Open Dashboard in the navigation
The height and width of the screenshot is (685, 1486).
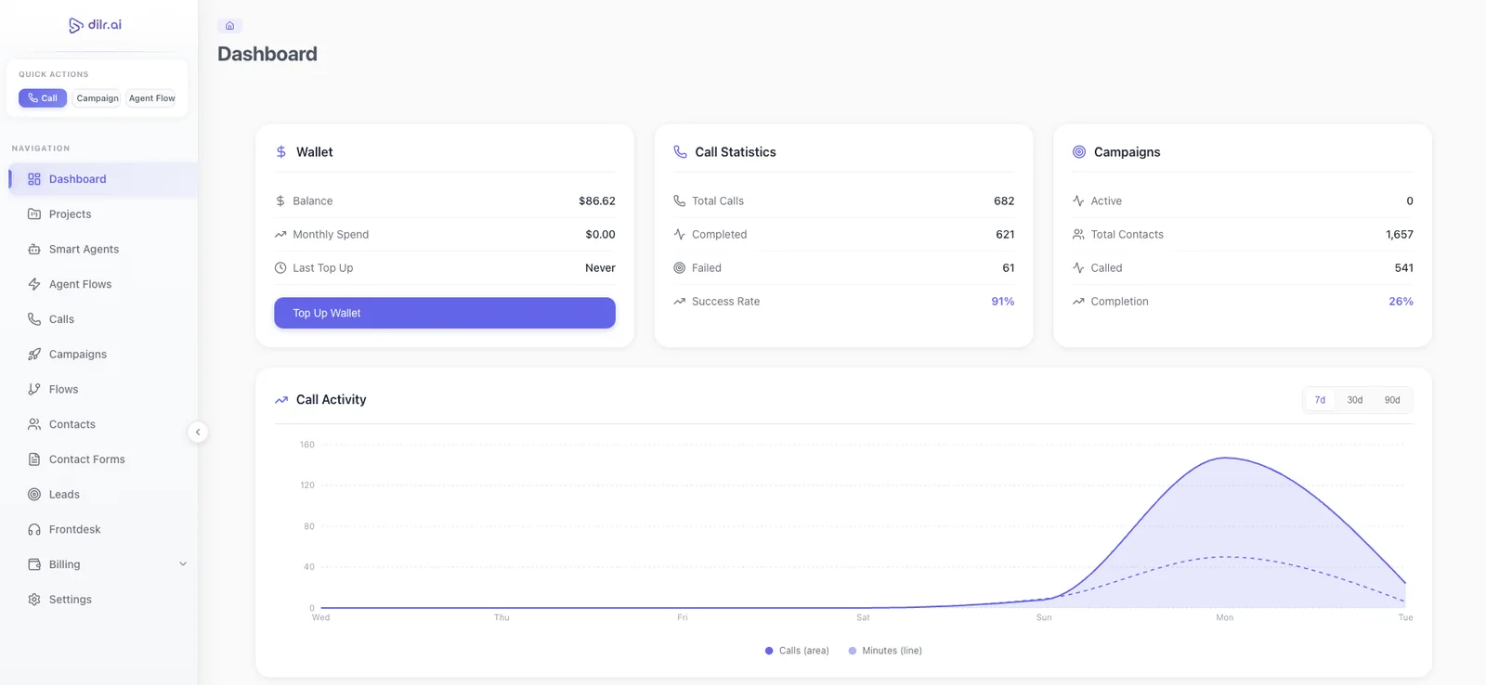[103, 179]
